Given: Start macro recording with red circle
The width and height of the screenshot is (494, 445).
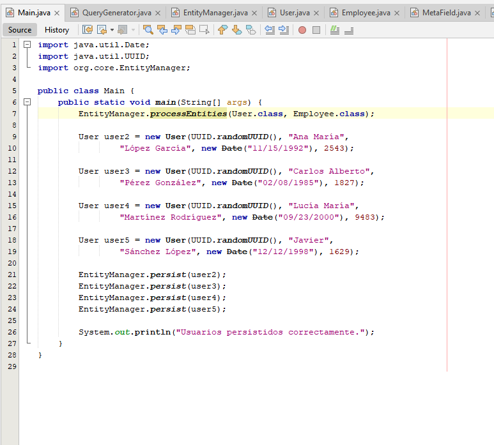Looking at the screenshot, I should coord(302,30).
